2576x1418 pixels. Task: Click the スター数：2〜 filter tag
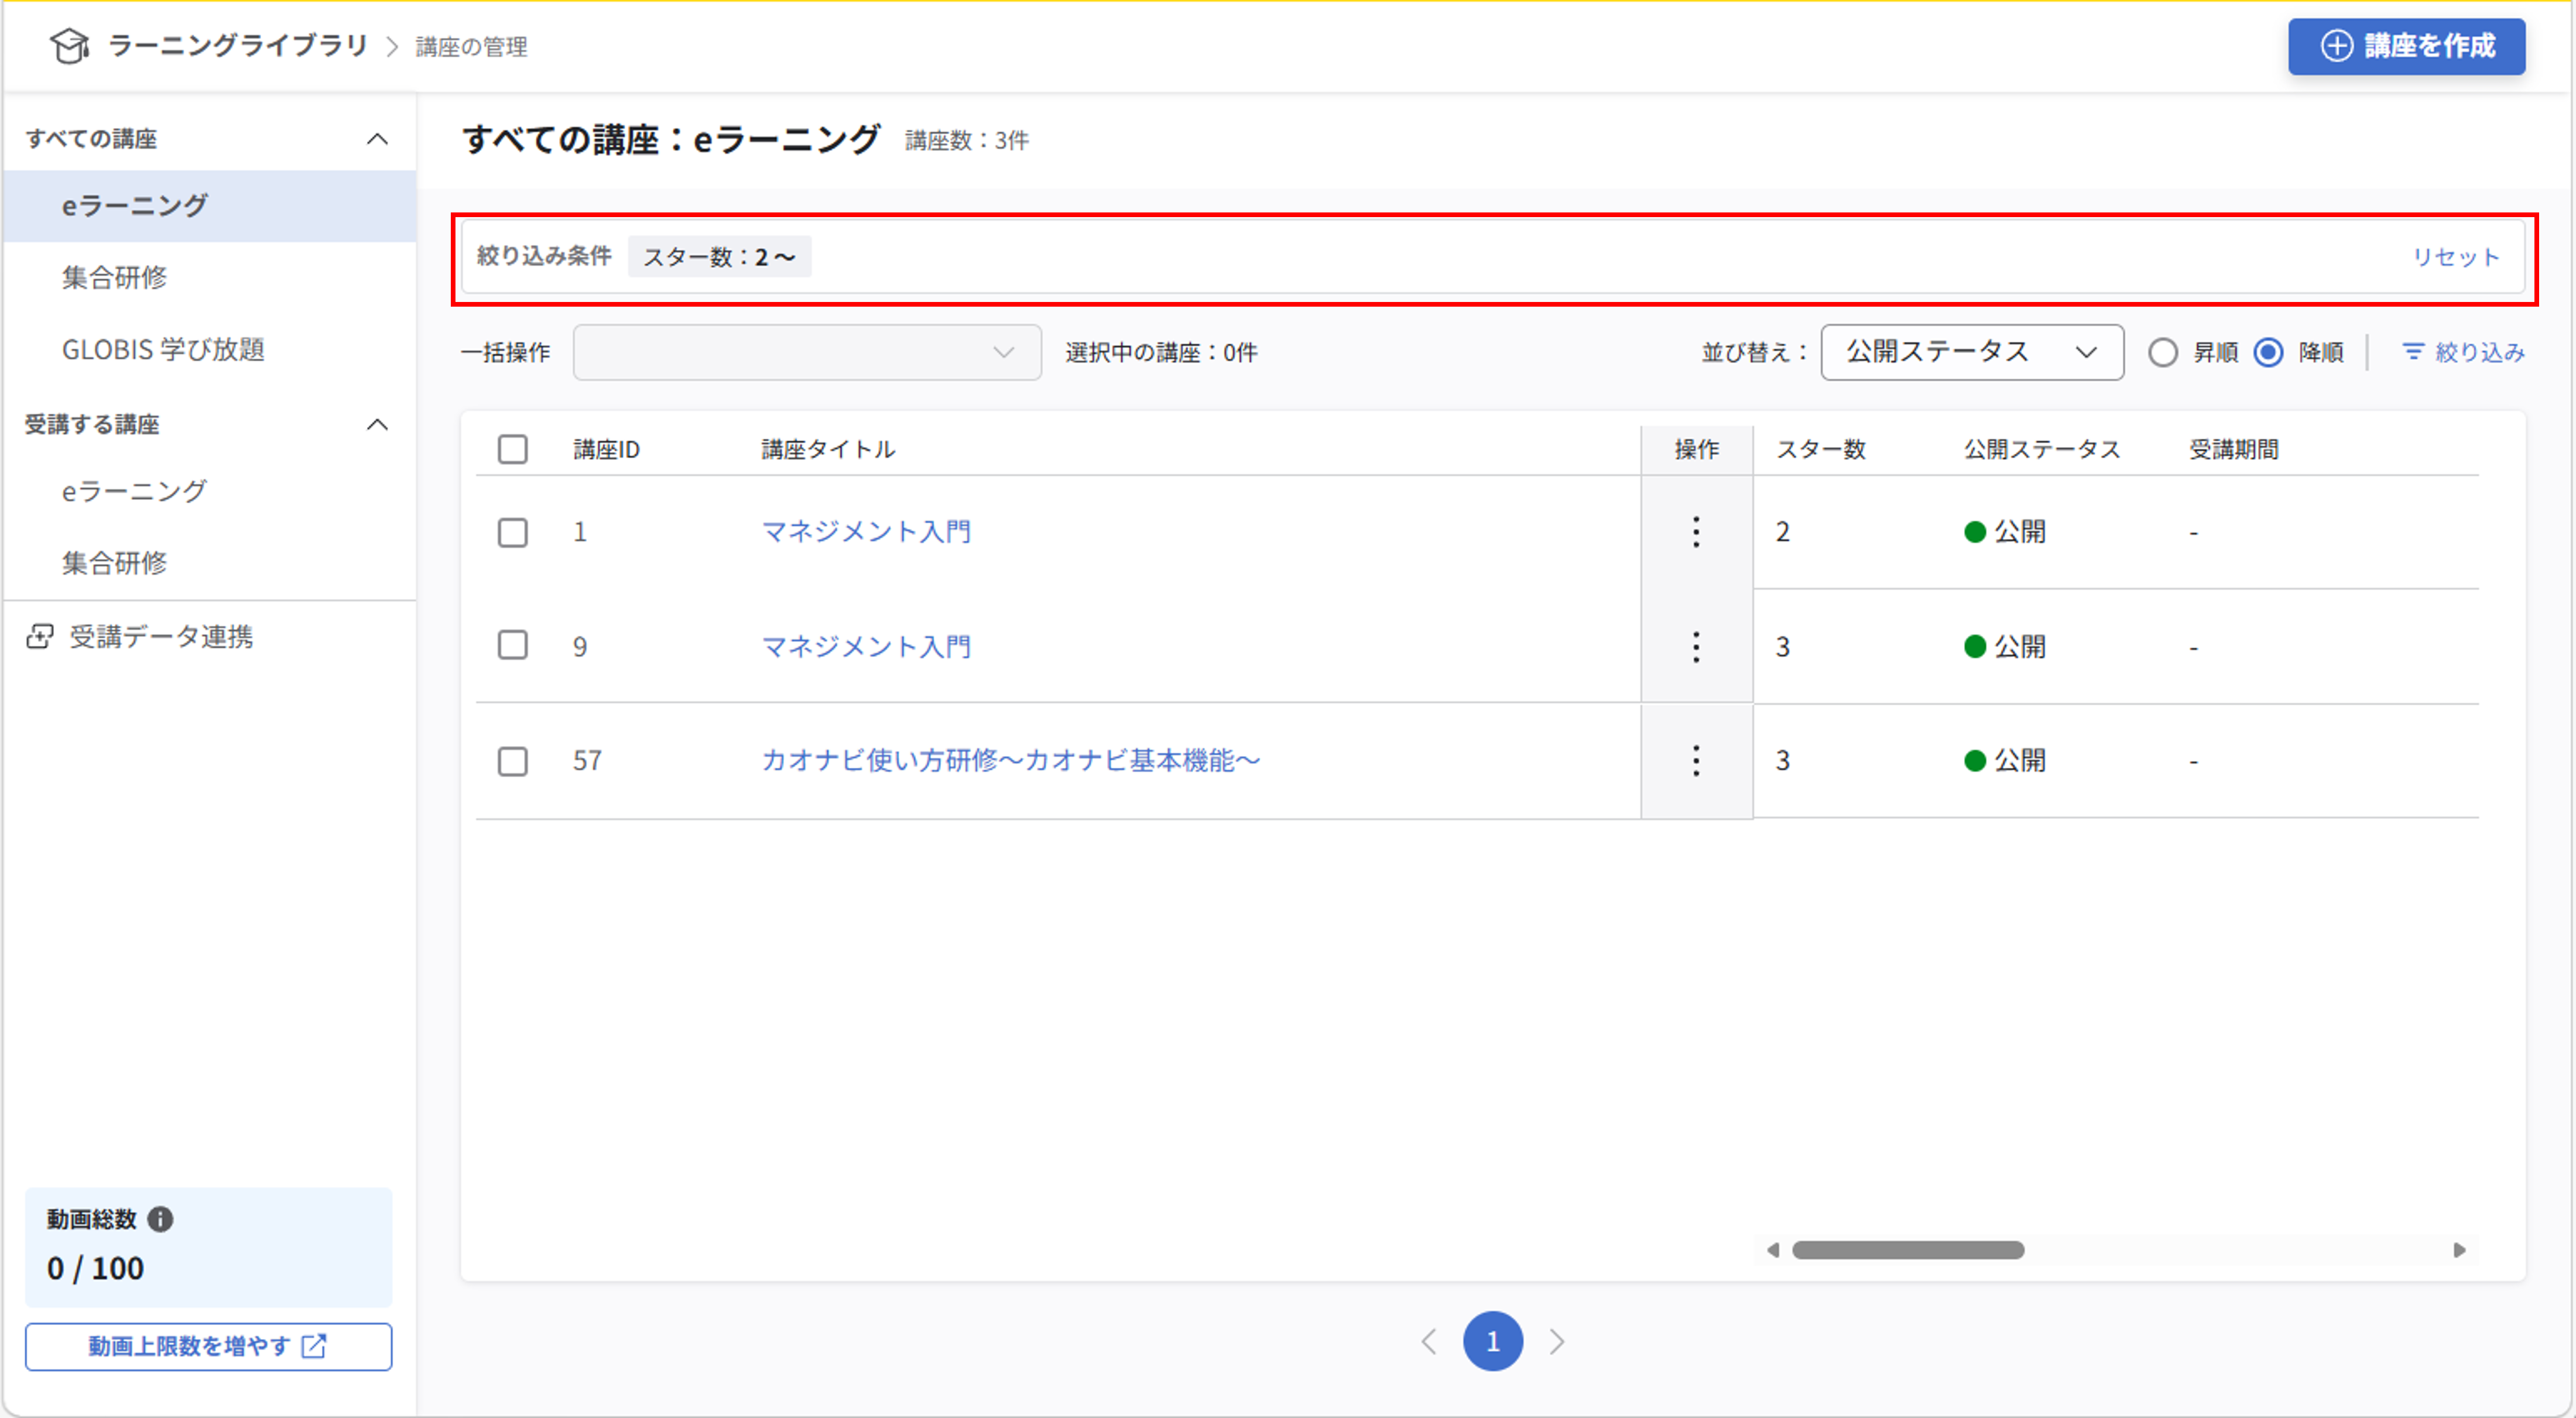click(x=719, y=257)
